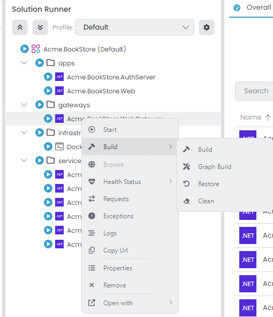273x317 pixels.
Task: Select the gateways folder
Action: click(x=74, y=105)
